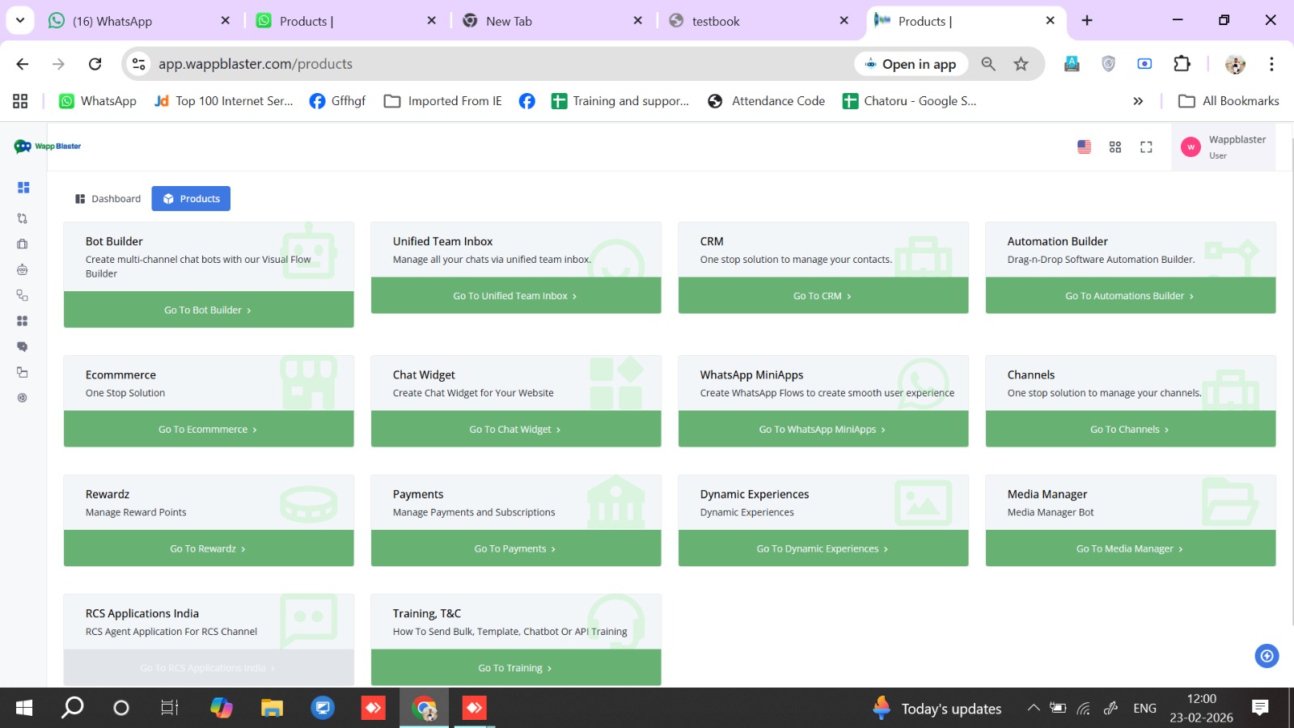1294x728 pixels.
Task: Click Go To Unified Team Inbox button
Action: [516, 296]
